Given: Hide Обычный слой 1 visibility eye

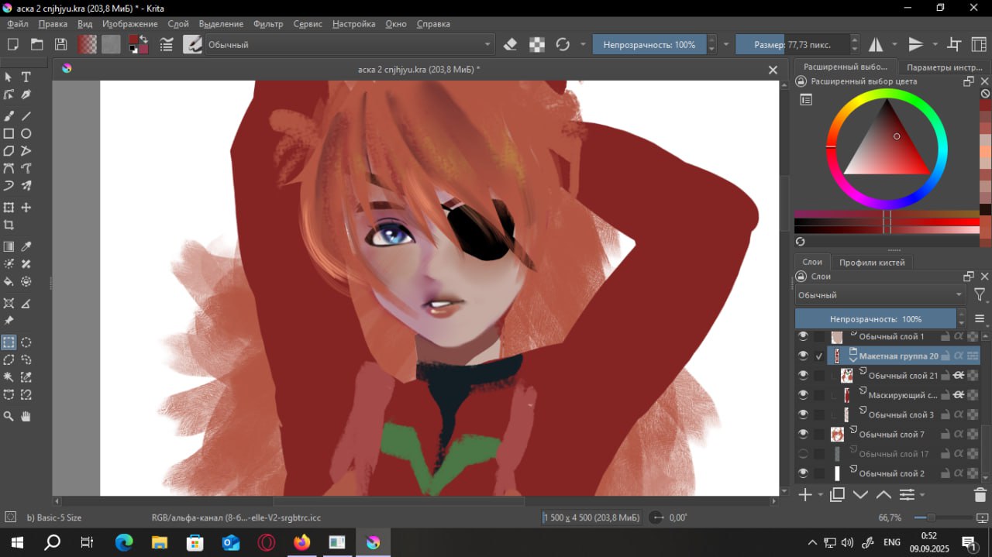Looking at the screenshot, I should tap(803, 336).
